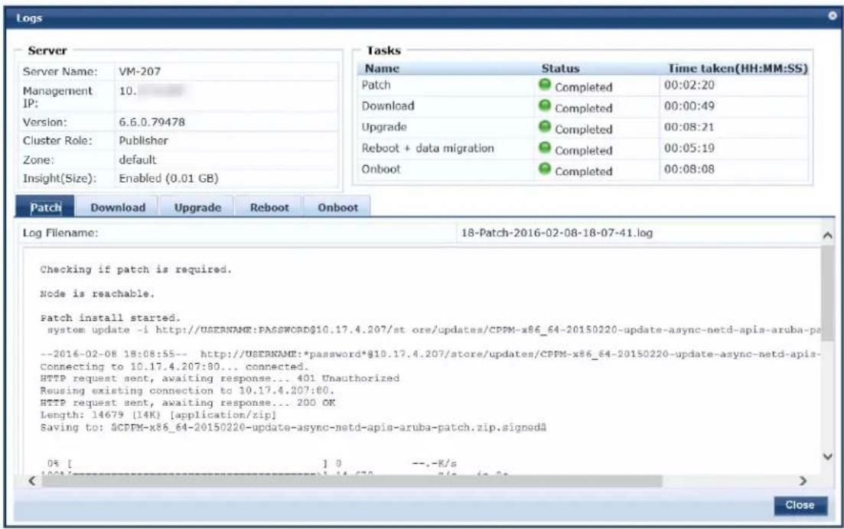844x529 pixels.
Task: Click the Server Name label
Action: tap(60, 72)
